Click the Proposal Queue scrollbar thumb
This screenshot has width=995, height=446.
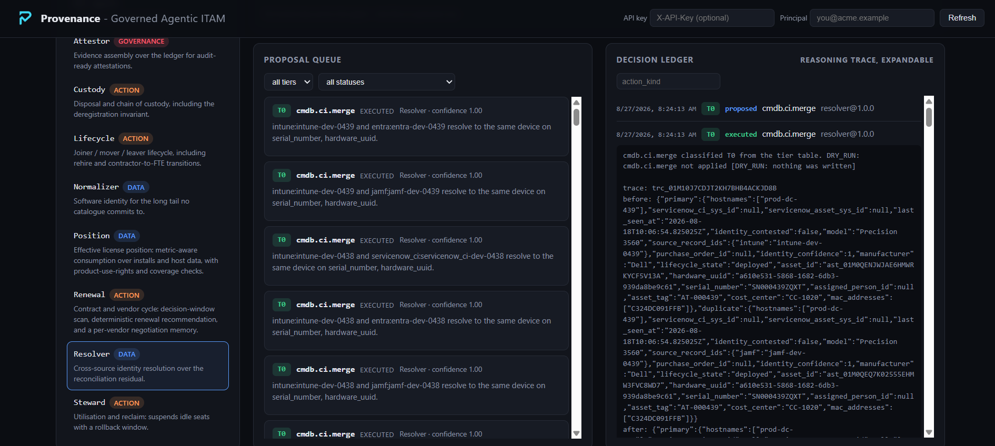(x=576, y=117)
